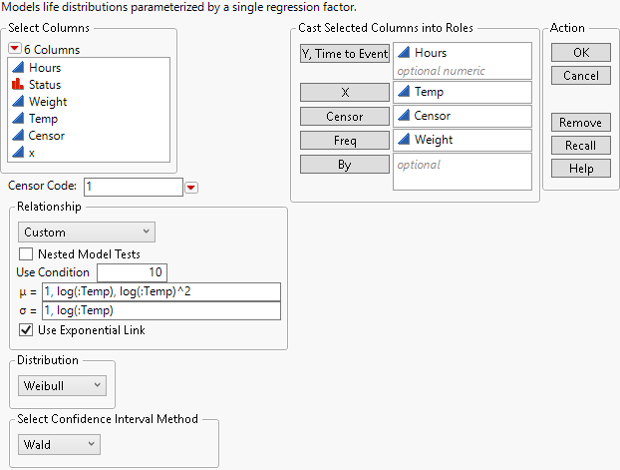
Task: Select the x column in the list
Action: [32, 153]
